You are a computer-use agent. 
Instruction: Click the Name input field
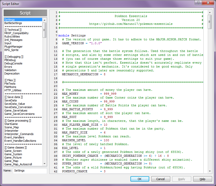tap(30, 171)
